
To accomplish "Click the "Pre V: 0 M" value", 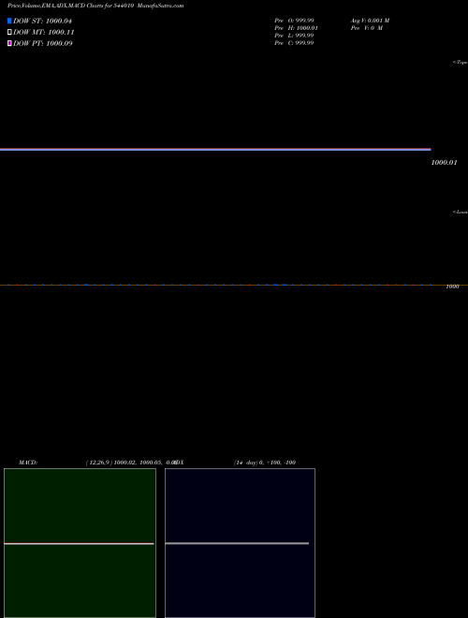I will coord(366,28).
